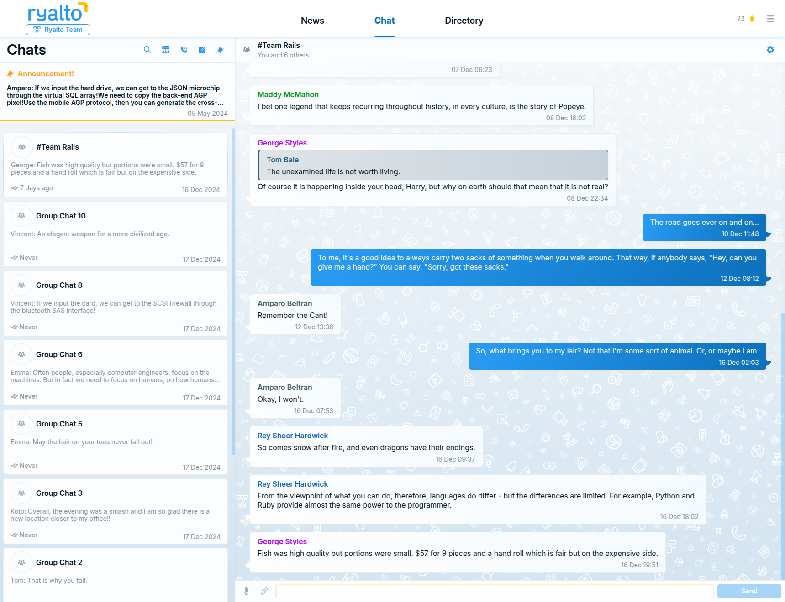Open announcements via the megaphone icon
The height and width of the screenshot is (602, 785).
coord(221,50)
